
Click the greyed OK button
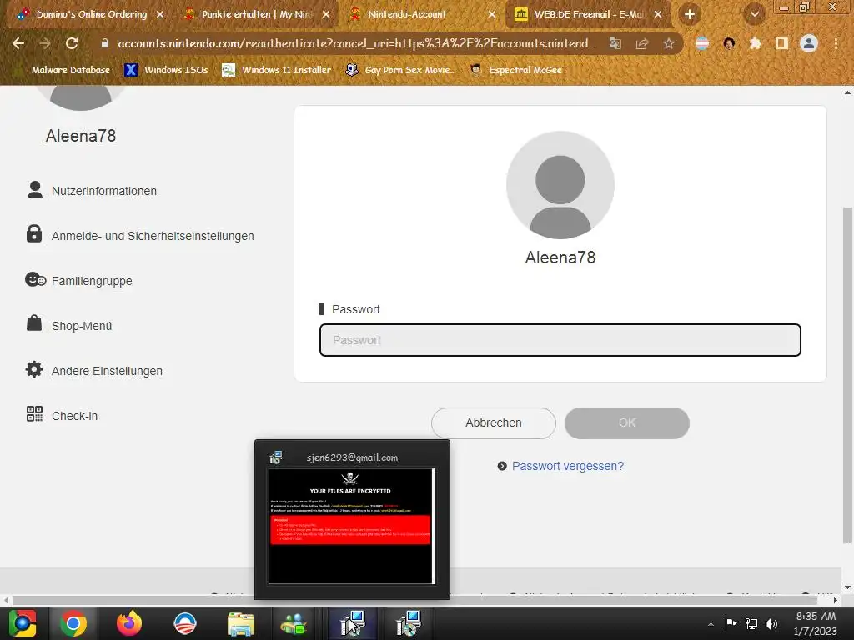[627, 422]
